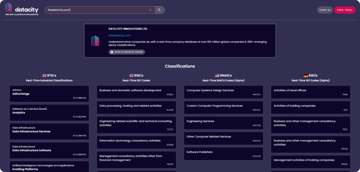Click the Data City company logo thumbnail

95,41
